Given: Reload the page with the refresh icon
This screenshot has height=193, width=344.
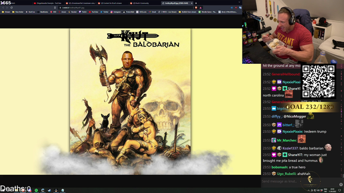Looking at the screenshot, I should [11, 8].
